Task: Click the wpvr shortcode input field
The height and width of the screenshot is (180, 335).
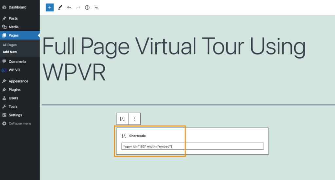Action: point(192,146)
